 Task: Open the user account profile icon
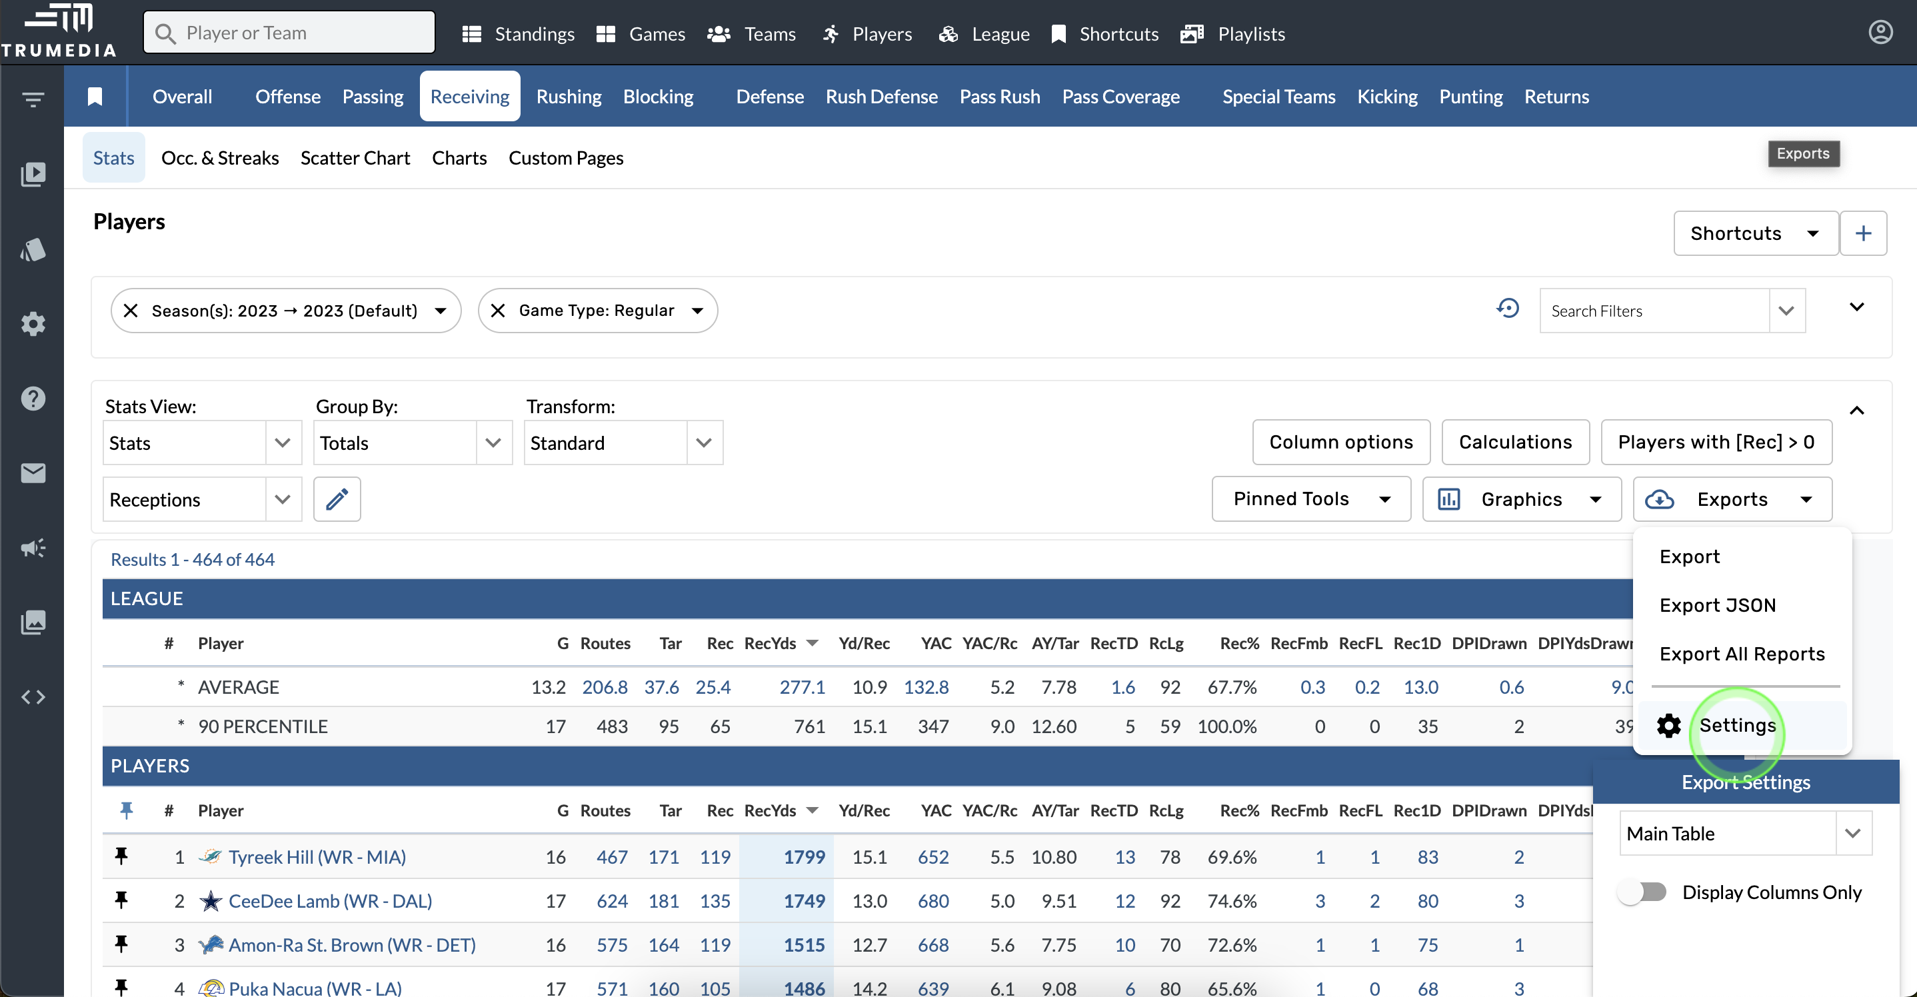[x=1880, y=33]
